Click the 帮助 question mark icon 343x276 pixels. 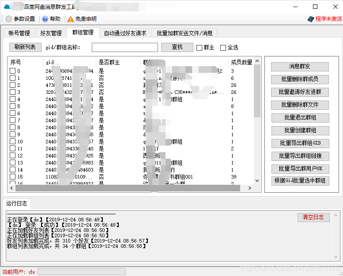click(x=45, y=19)
